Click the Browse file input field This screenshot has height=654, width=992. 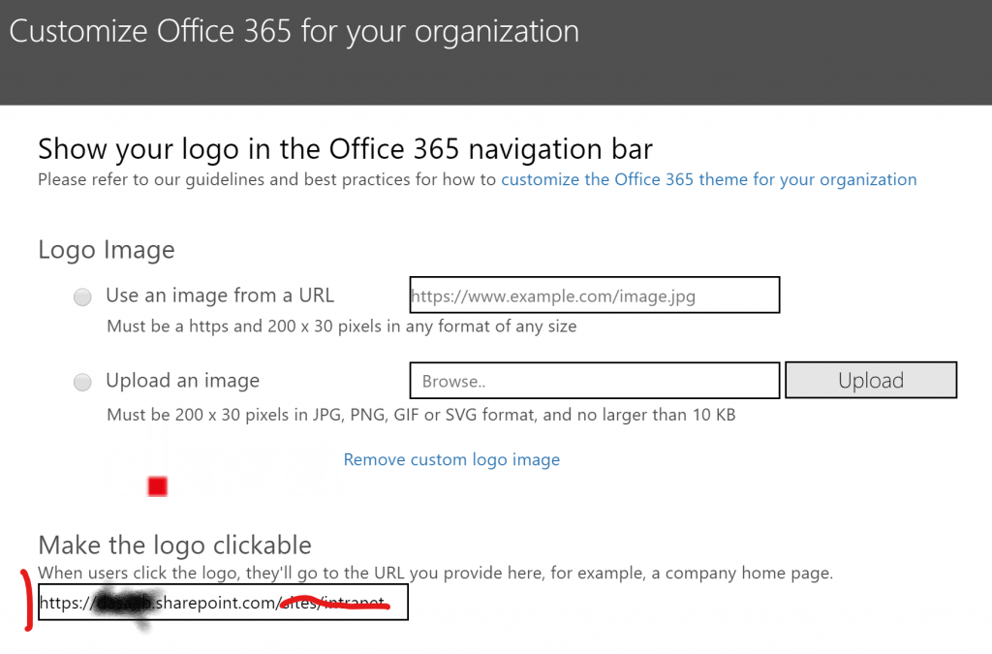595,381
